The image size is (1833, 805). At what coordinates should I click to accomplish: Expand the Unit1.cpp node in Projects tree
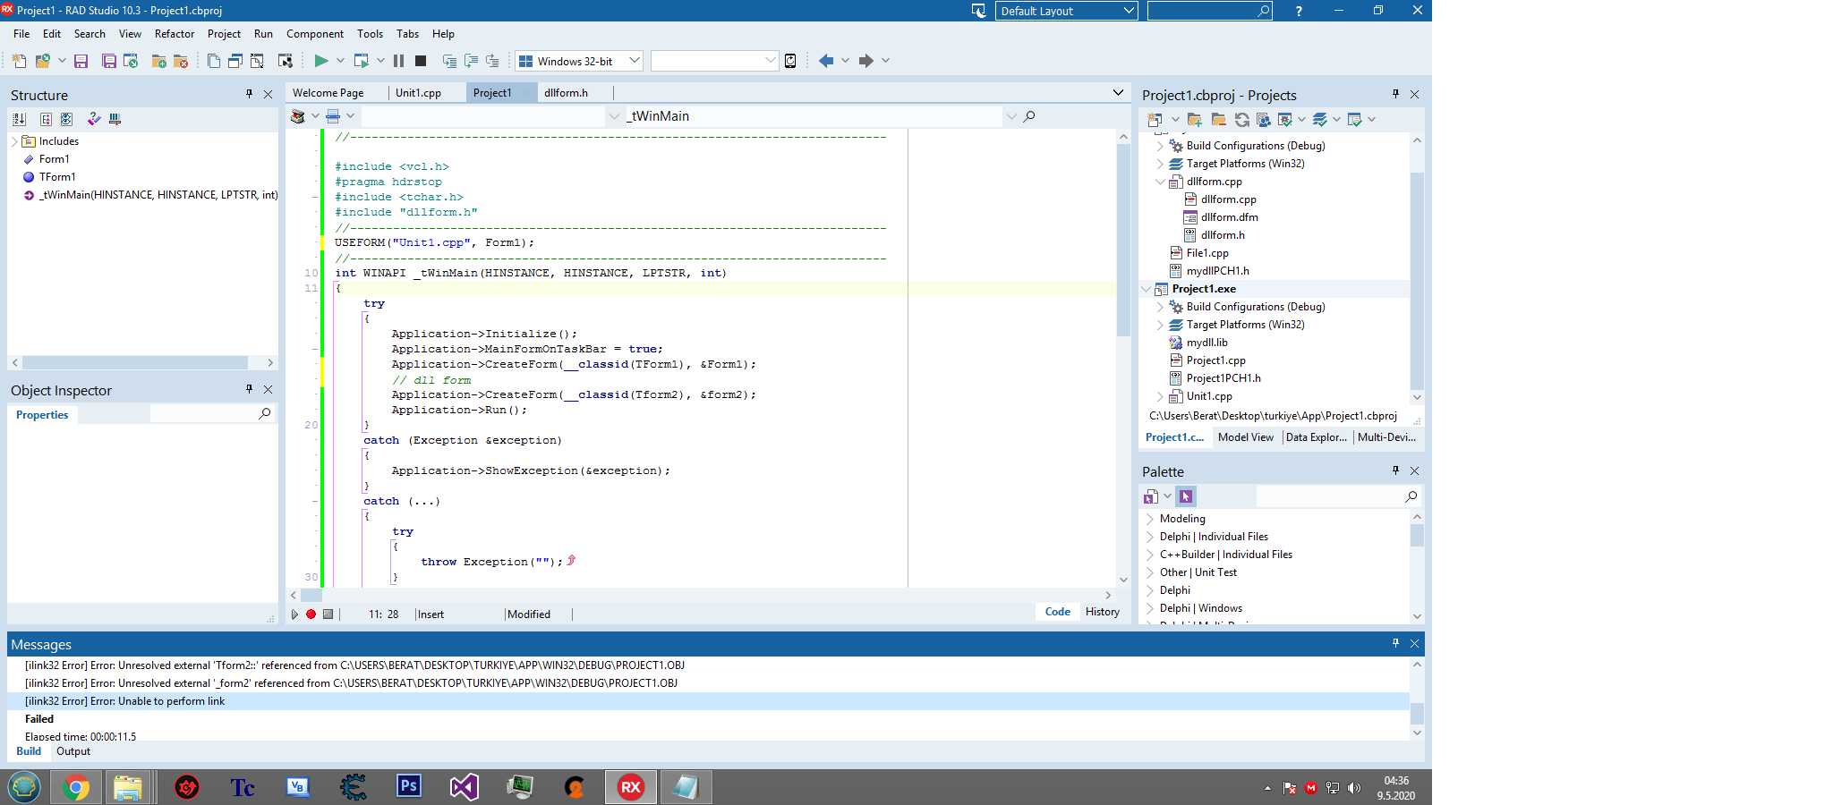[1160, 396]
